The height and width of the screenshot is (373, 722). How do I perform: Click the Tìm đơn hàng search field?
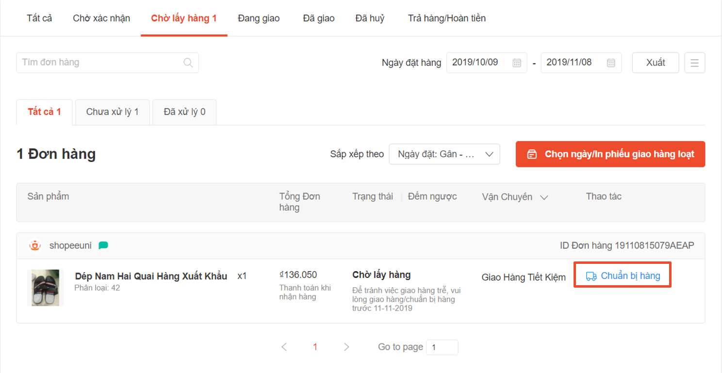tap(99, 63)
